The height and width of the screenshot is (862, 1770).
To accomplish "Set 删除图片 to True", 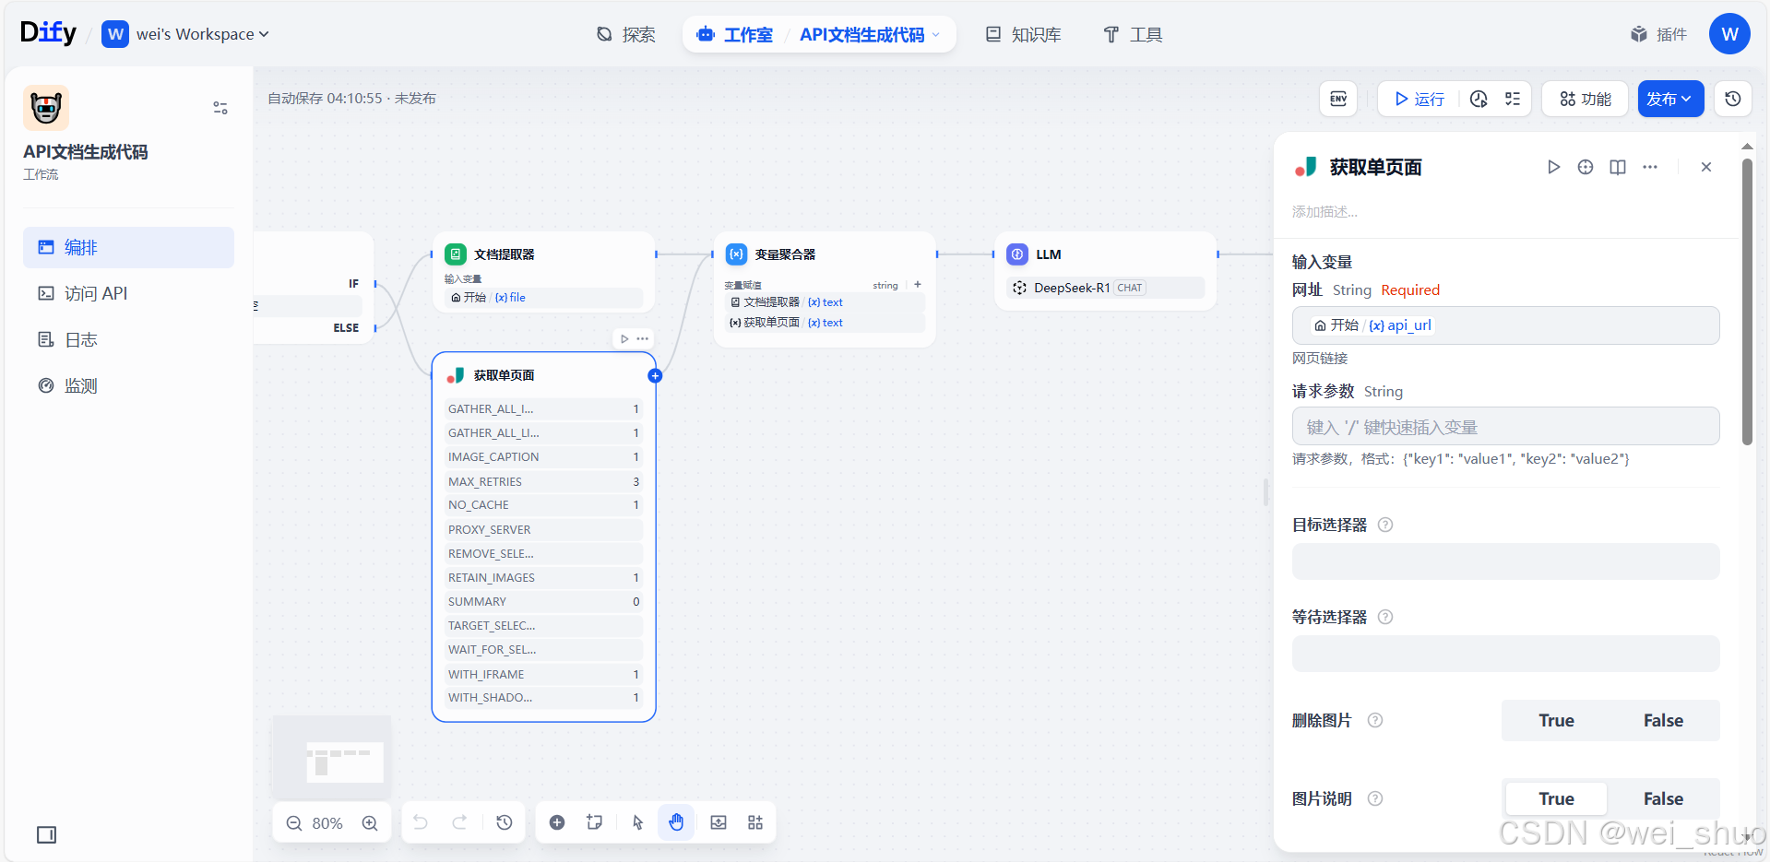I will pos(1556,721).
